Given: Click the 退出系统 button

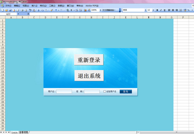Looking at the screenshot, I should 89,75.
